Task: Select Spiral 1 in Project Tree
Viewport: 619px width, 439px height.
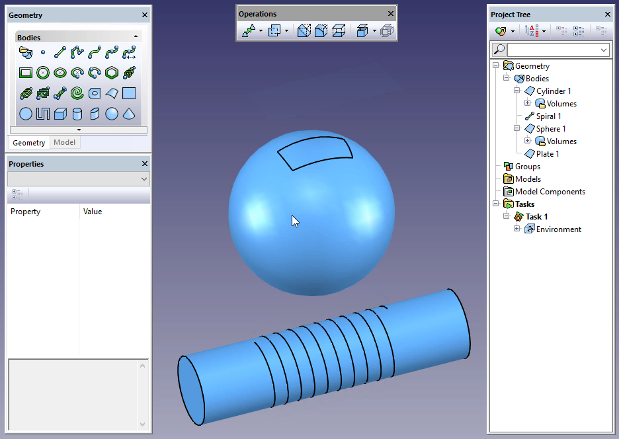Action: [548, 116]
